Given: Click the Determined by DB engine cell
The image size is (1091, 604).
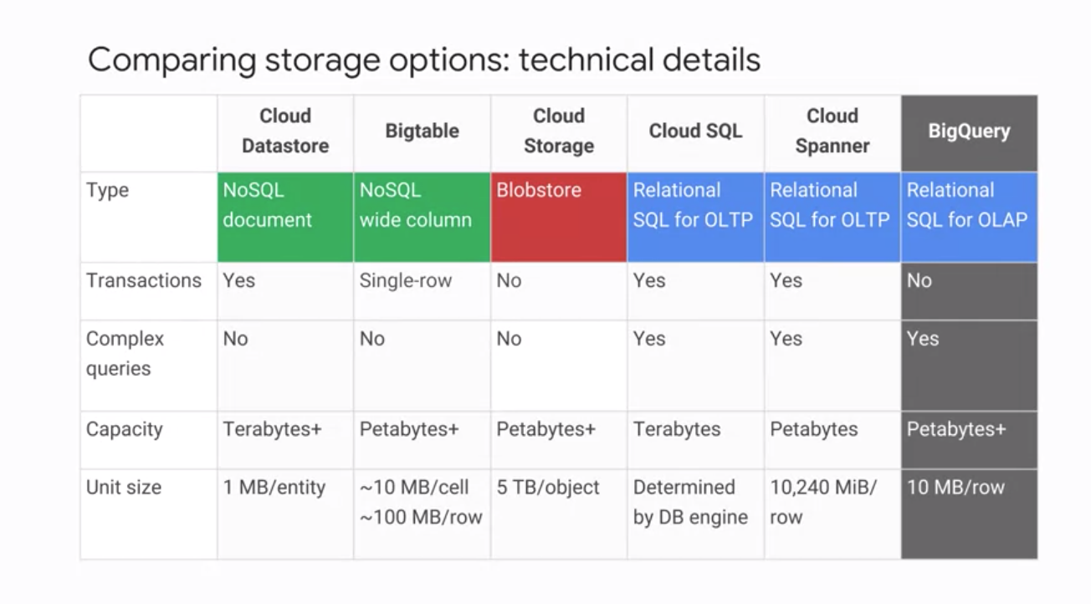Looking at the screenshot, I should coord(695,514).
